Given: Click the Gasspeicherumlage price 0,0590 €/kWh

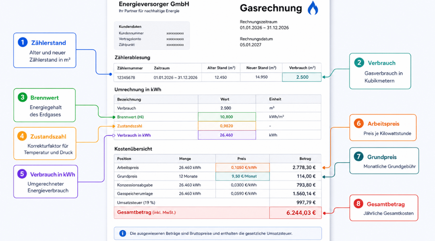Looking at the screenshot, I should [x=244, y=194].
